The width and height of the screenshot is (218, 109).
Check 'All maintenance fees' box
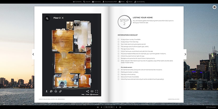(118, 70)
